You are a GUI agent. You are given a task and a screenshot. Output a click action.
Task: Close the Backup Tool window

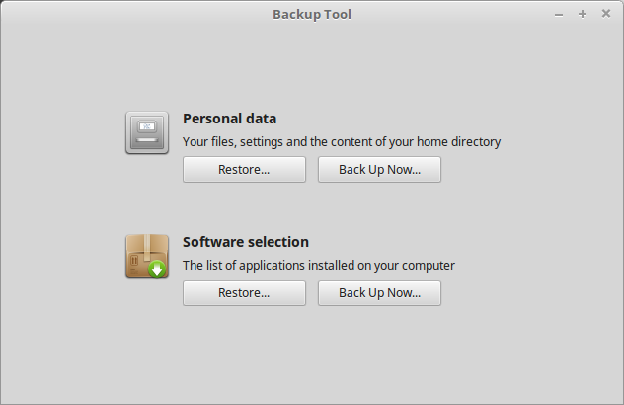tap(605, 14)
